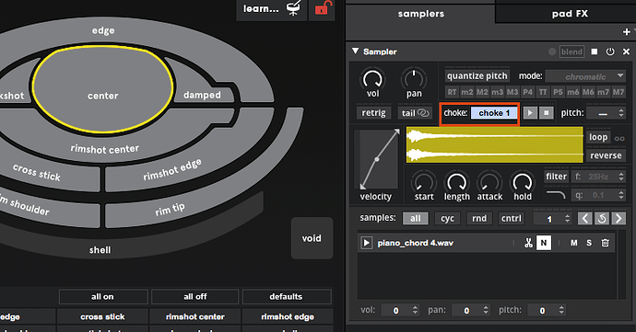Toggle the tail button
The image size is (636, 332).
coord(415,113)
